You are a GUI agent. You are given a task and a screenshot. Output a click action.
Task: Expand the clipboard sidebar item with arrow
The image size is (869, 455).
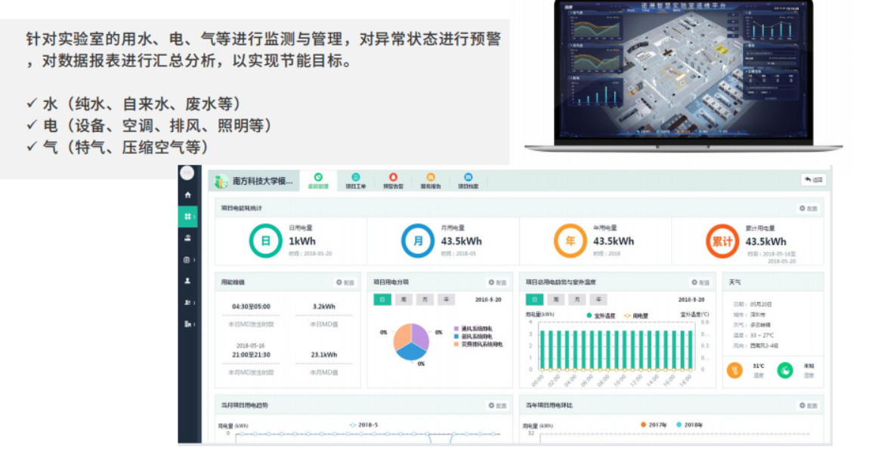(x=188, y=260)
